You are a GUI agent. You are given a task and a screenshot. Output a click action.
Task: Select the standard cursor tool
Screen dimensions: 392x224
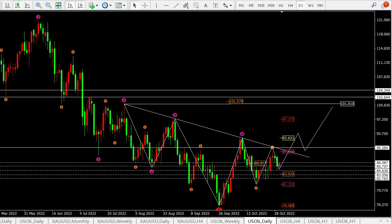[134, 5]
